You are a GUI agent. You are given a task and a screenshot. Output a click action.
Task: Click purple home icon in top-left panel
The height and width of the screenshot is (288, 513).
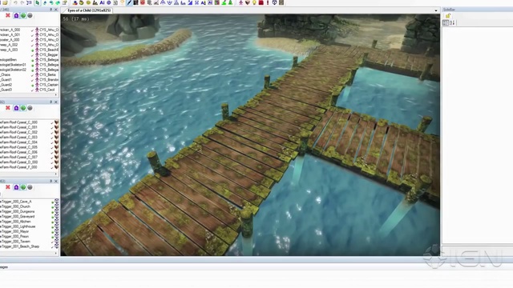(16, 15)
